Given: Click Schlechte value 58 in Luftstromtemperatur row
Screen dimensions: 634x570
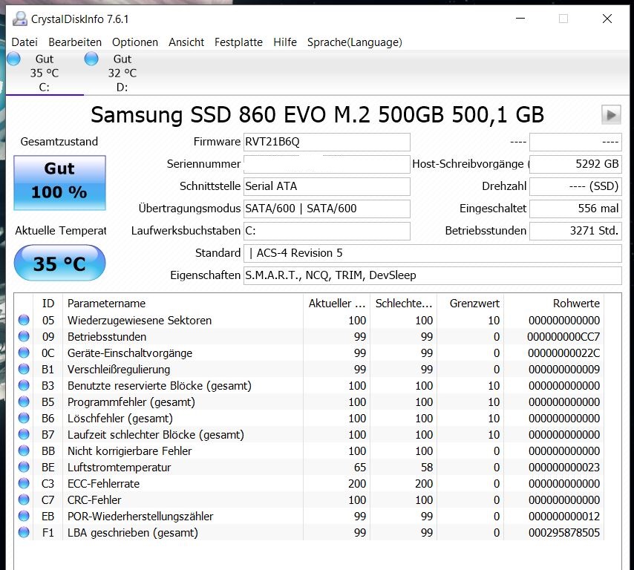Looking at the screenshot, I should (427, 468).
